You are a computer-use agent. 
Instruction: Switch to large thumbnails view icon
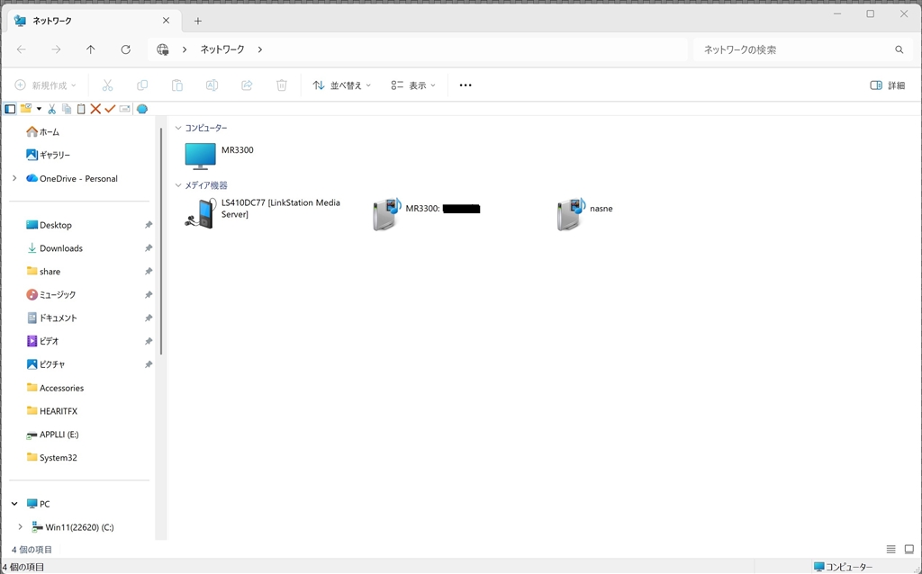[x=909, y=550]
